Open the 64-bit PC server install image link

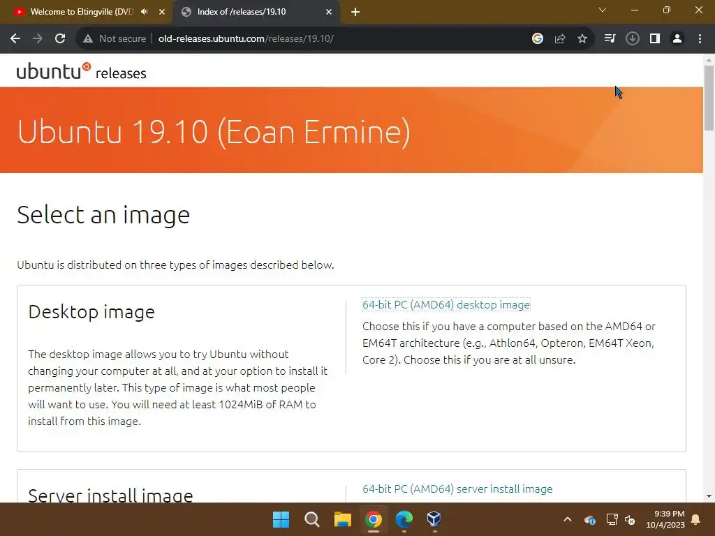click(457, 489)
